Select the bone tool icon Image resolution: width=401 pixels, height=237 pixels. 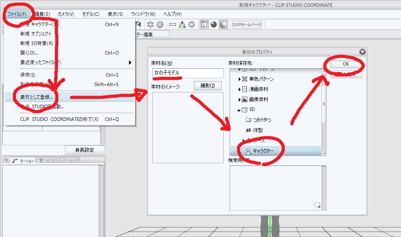click(x=173, y=24)
